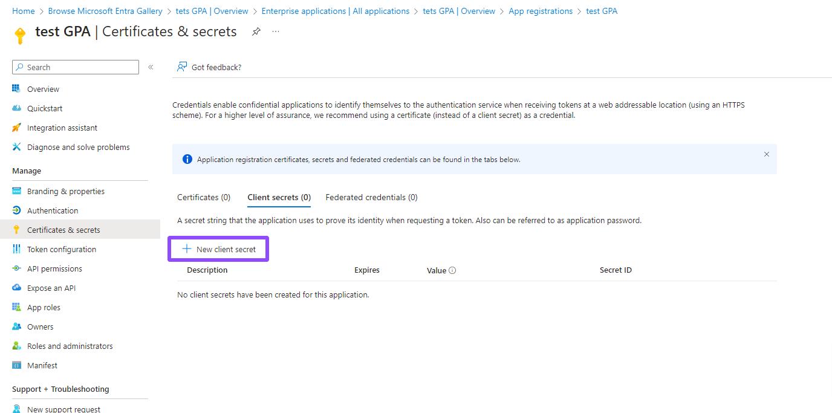The width and height of the screenshot is (832, 413).
Task: Collapse the sidebar with the double chevron
Action: [x=151, y=67]
